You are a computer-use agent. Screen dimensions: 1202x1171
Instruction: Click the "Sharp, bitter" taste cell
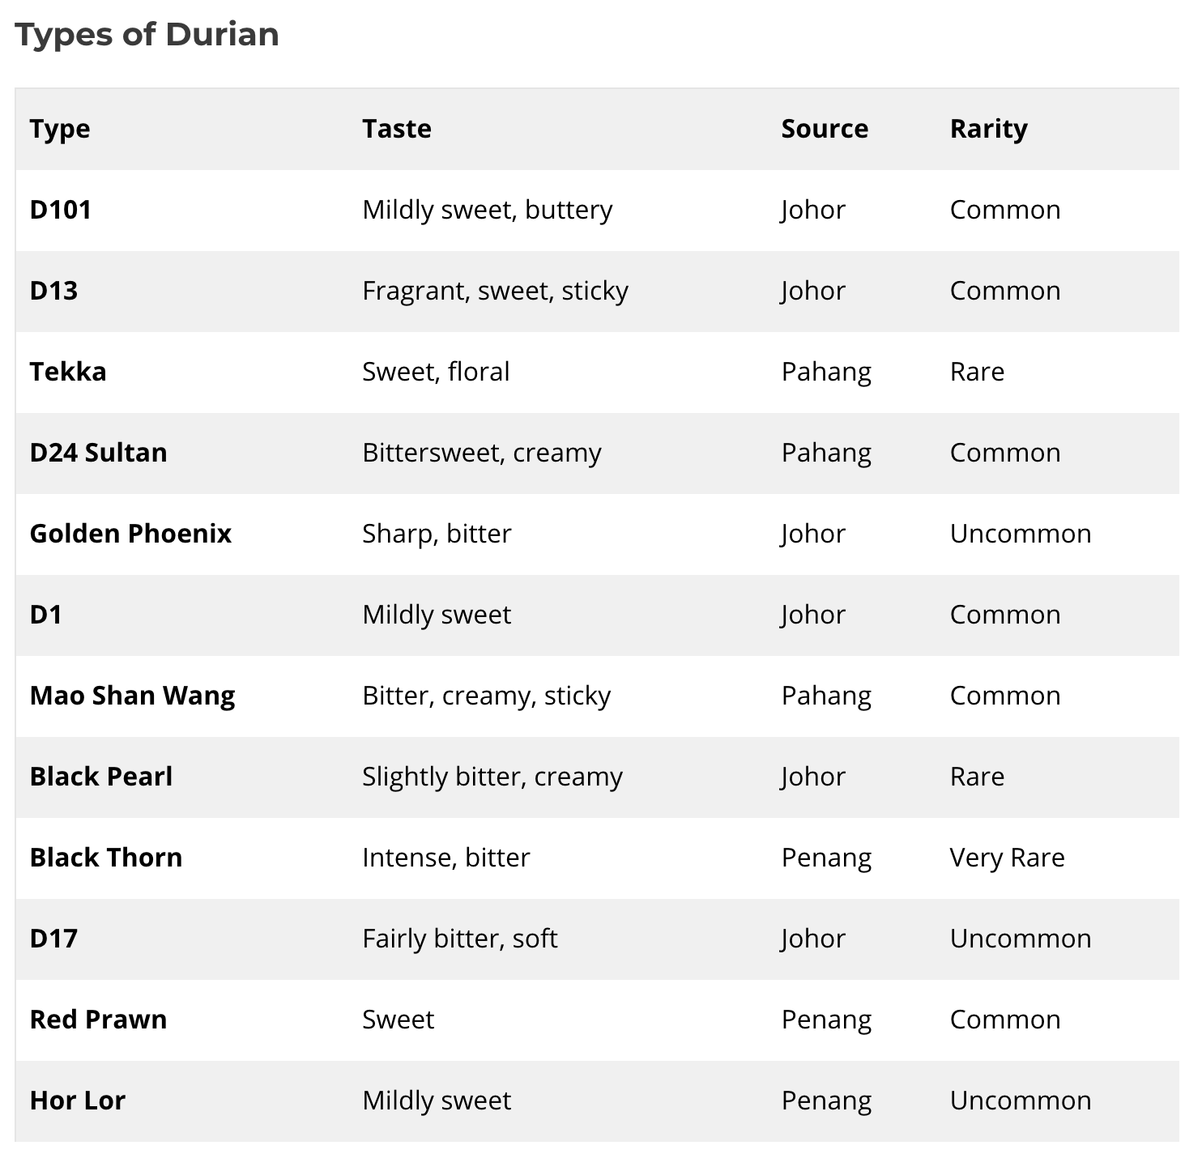click(437, 534)
